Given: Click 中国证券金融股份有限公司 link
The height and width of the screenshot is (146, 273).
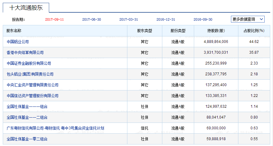Looking at the screenshot, I should (29, 63).
